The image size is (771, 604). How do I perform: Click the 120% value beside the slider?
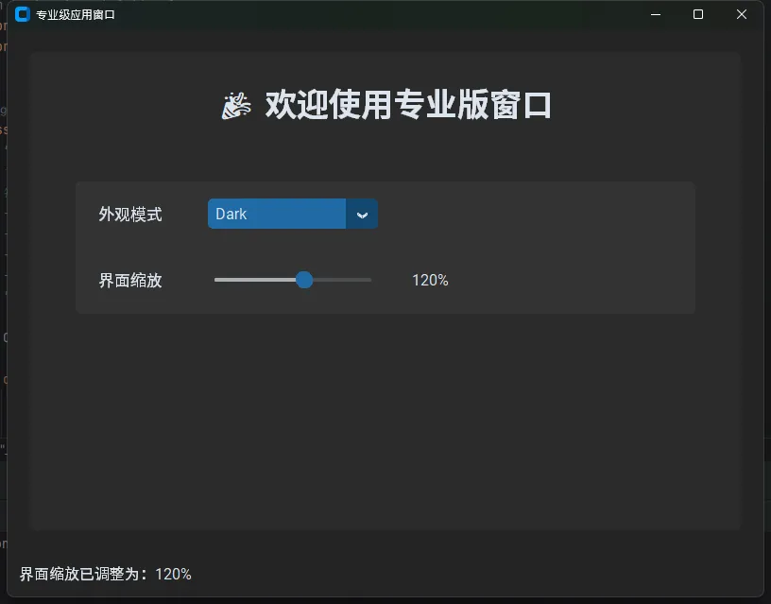click(430, 281)
